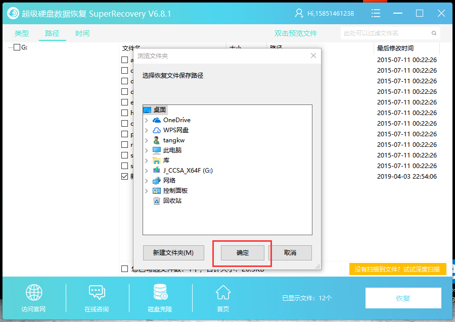455x322 pixels.
Task: Confirm with the 确定 button
Action: point(243,253)
